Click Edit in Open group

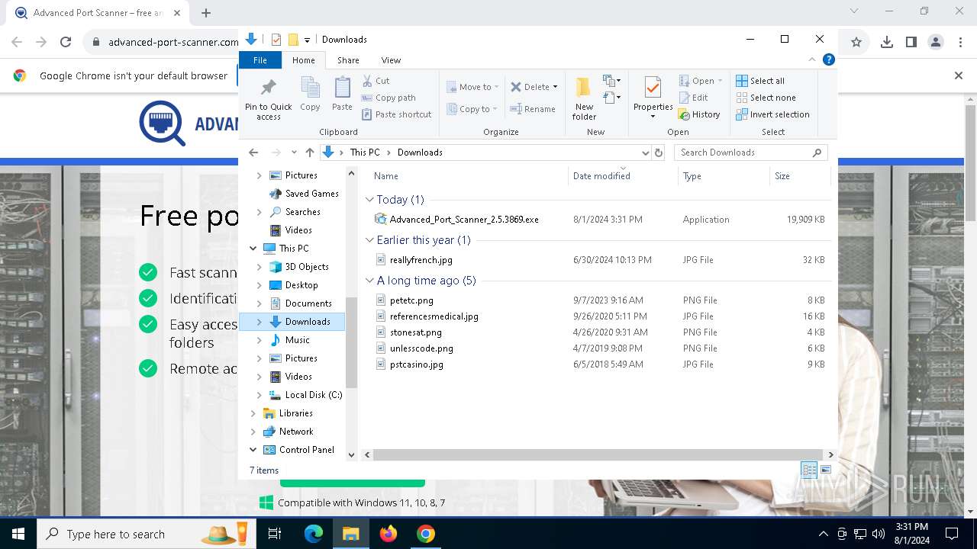693,98
